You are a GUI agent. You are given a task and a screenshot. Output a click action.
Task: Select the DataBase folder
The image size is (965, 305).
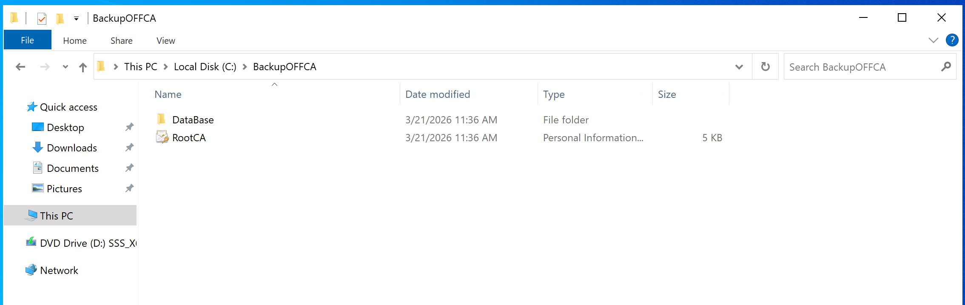(x=193, y=120)
